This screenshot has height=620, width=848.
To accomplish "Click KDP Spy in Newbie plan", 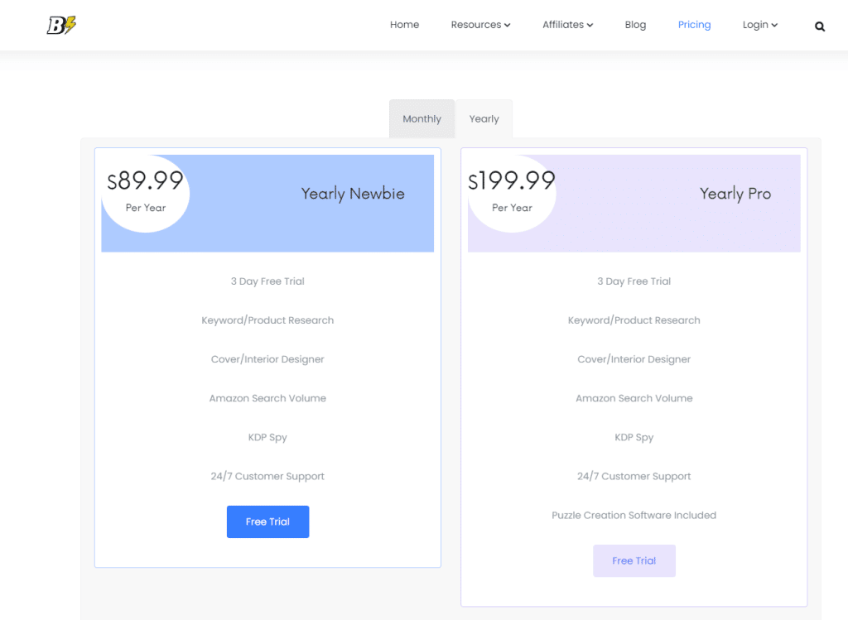I will tap(267, 437).
